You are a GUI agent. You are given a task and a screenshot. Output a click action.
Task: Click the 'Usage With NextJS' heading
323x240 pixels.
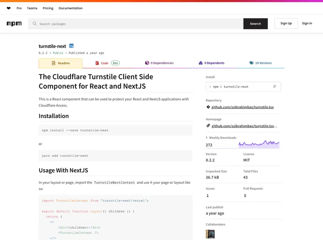click(63, 170)
